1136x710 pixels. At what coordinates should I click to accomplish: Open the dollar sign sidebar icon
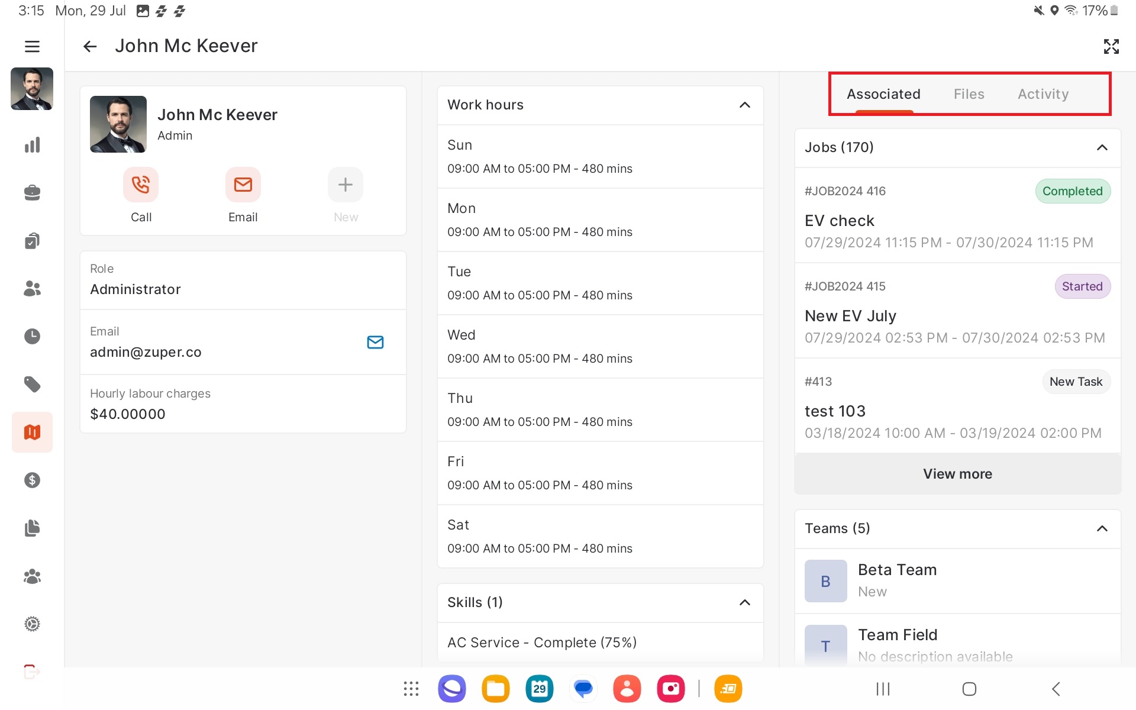coord(32,480)
